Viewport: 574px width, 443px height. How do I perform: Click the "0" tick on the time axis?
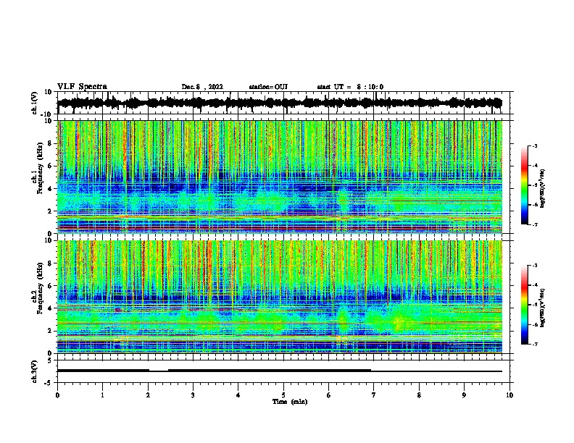57,395
